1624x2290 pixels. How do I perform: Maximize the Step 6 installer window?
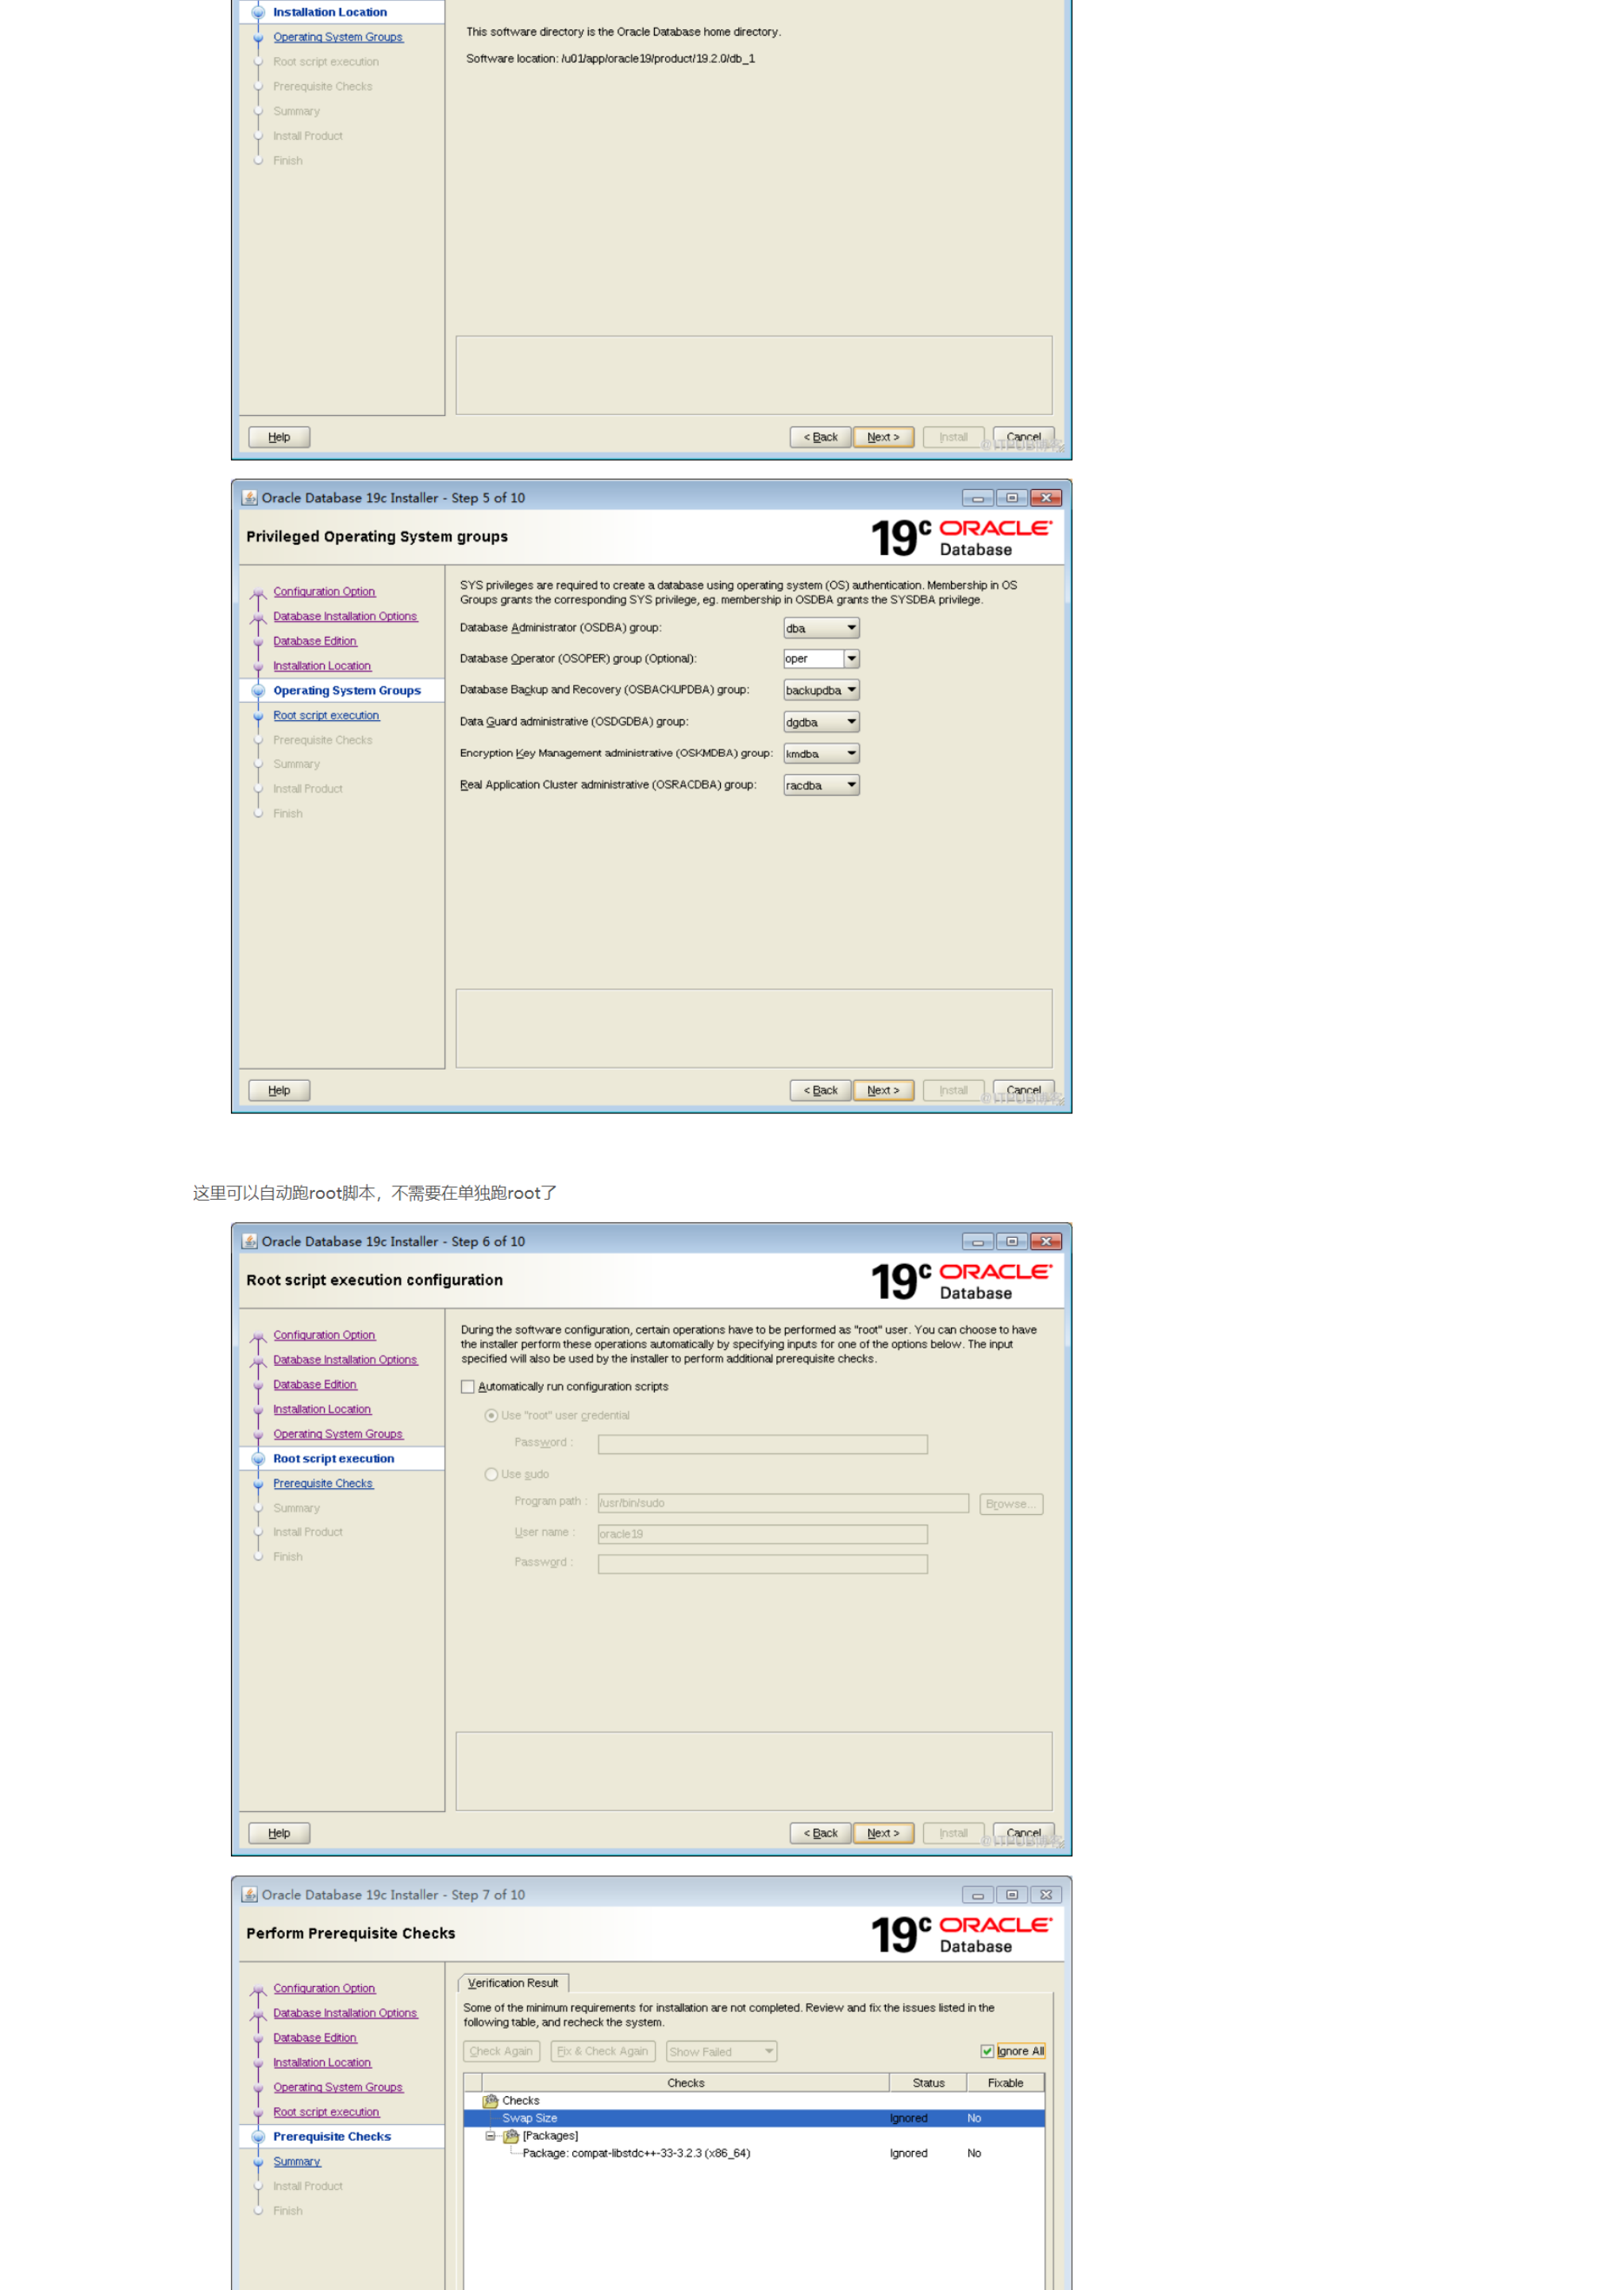click(1011, 1242)
